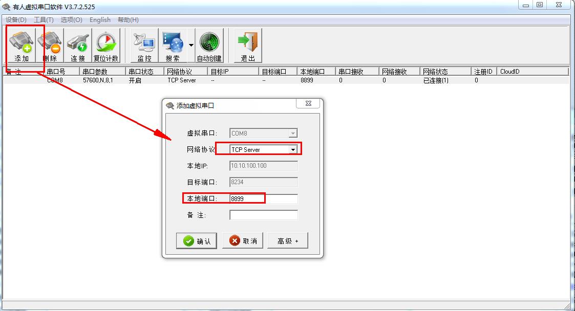Open the Monitor (监控) tool
575x311 pixels.
pyautogui.click(x=144, y=46)
